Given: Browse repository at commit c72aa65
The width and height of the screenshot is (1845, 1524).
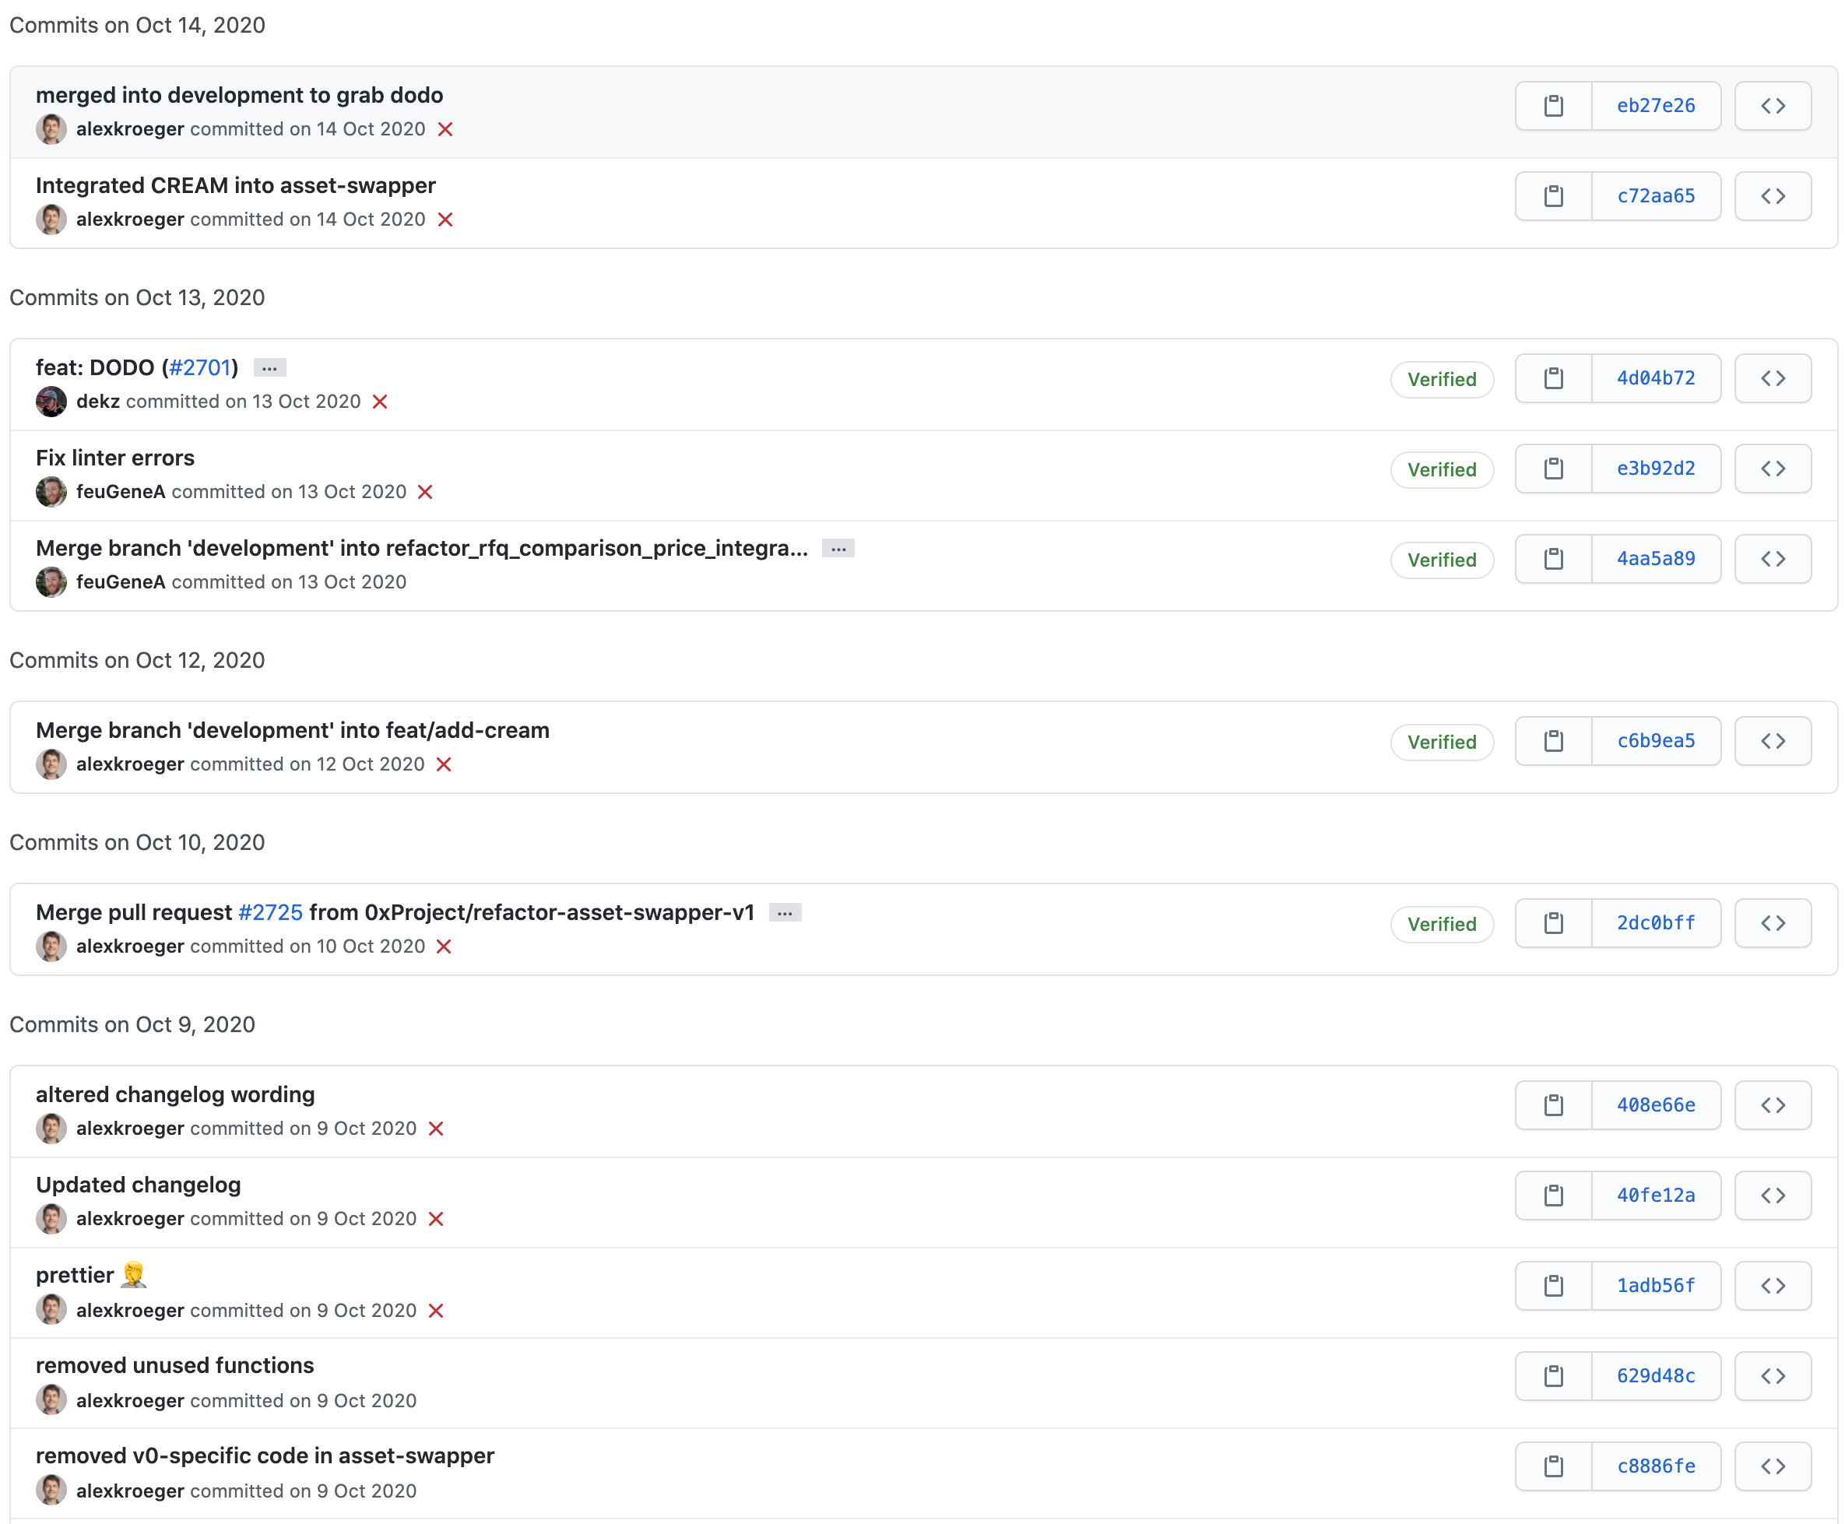Looking at the screenshot, I should pyautogui.click(x=1772, y=196).
